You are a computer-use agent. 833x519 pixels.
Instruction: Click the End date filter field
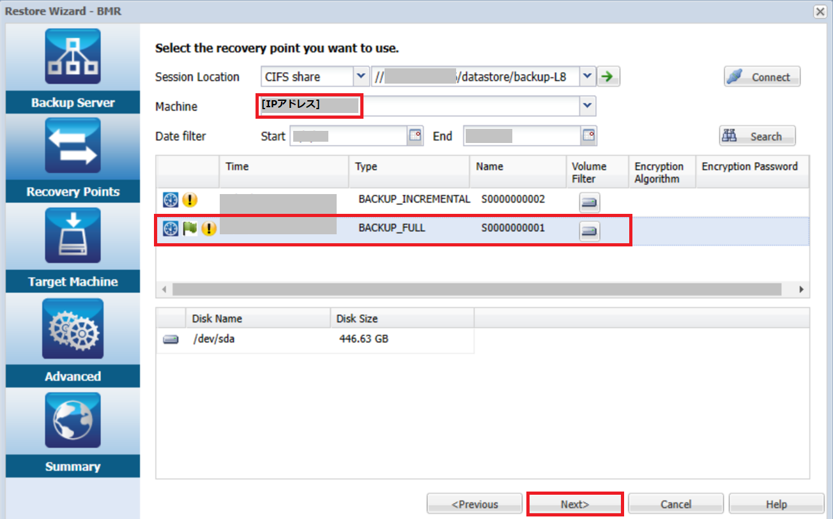pos(523,135)
